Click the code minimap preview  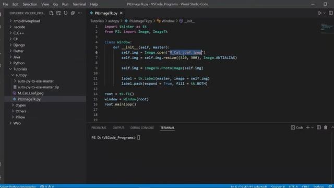[327, 28]
